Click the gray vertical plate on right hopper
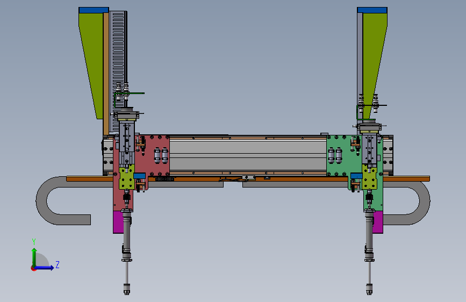The width and height of the screenshot is (466, 302). pos(360,60)
